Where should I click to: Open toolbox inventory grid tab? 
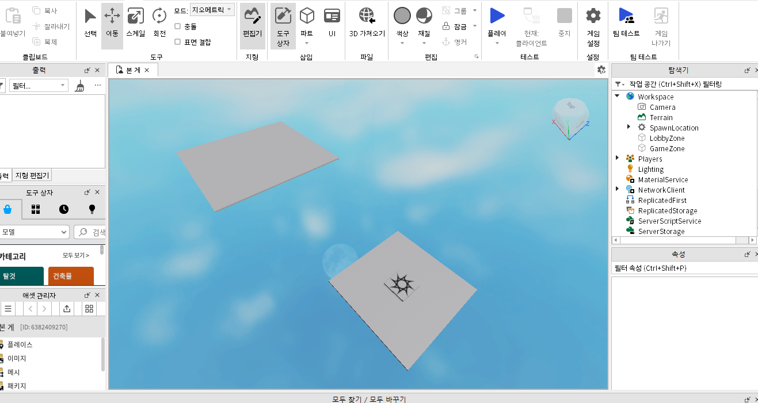(36, 209)
